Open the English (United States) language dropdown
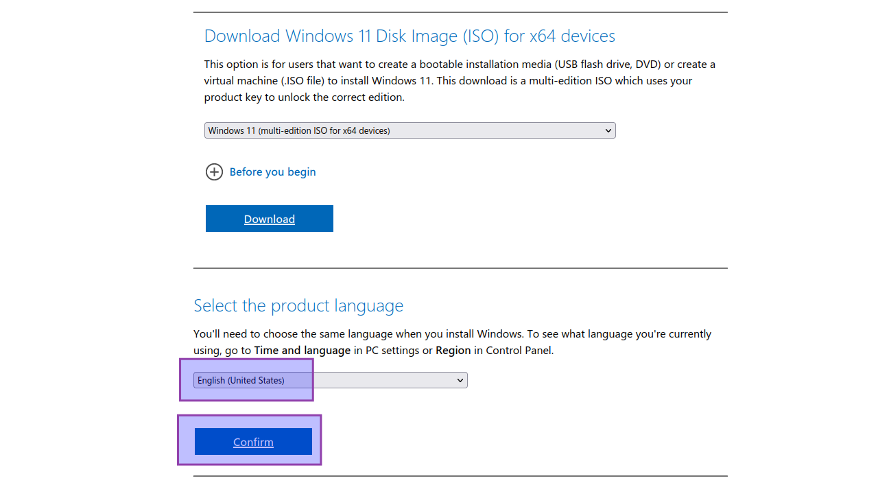This screenshot has width=878, height=494. point(330,380)
